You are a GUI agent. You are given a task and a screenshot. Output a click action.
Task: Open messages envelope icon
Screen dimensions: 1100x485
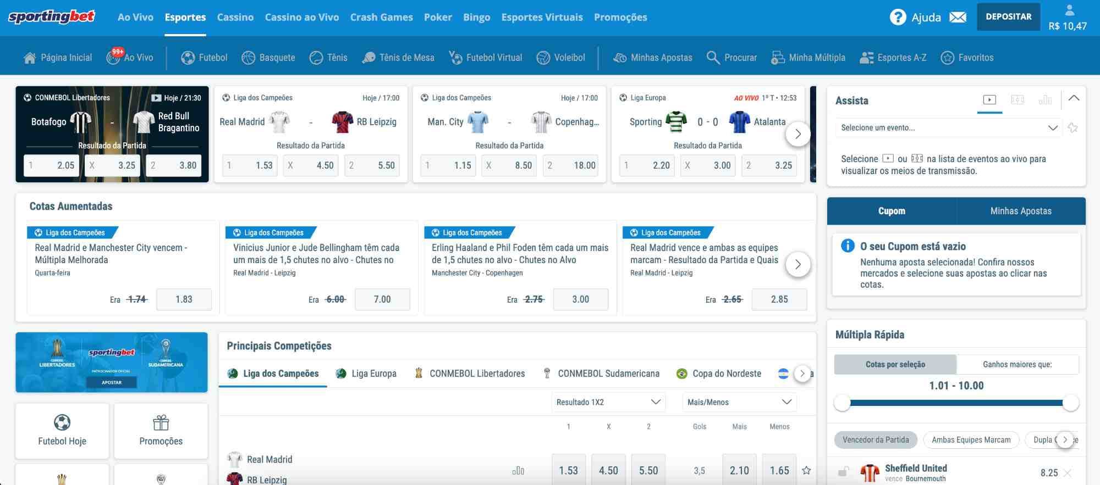tap(958, 18)
